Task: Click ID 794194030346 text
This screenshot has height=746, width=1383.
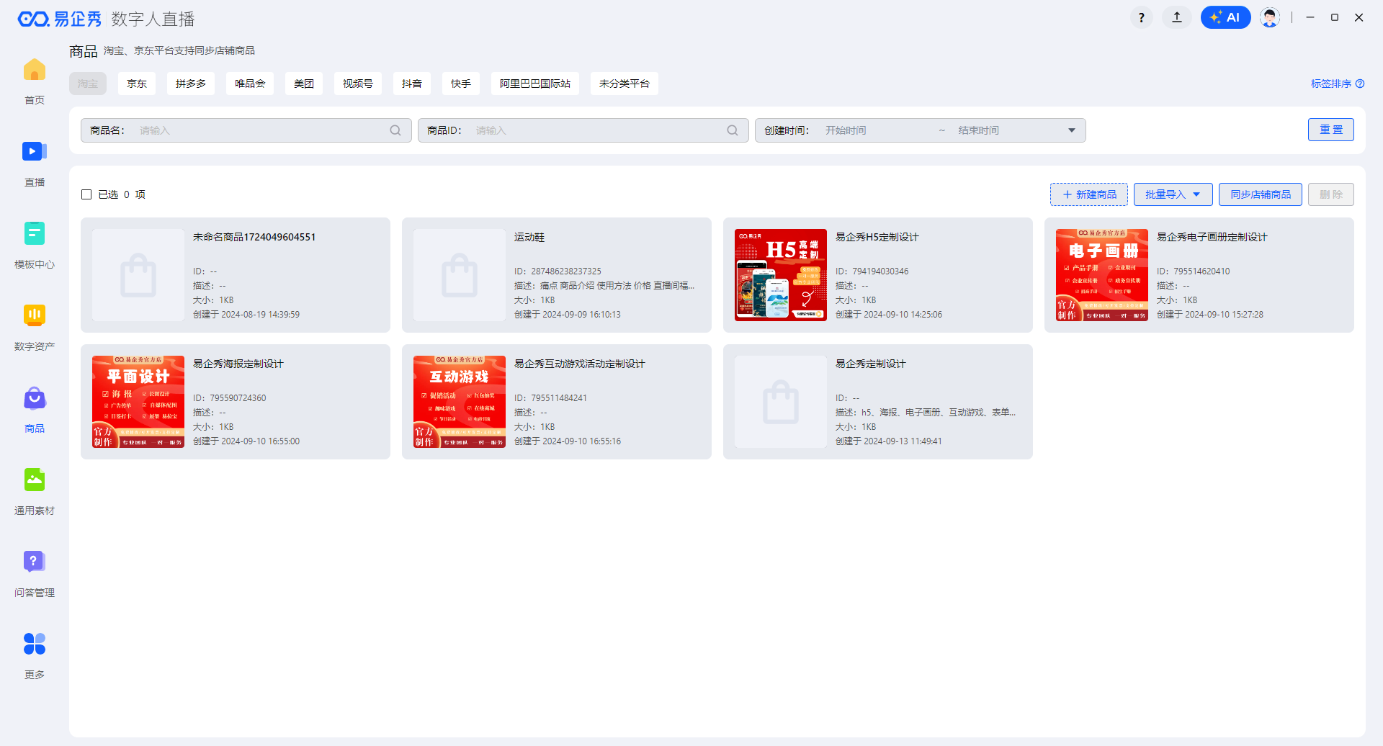Action: click(872, 271)
